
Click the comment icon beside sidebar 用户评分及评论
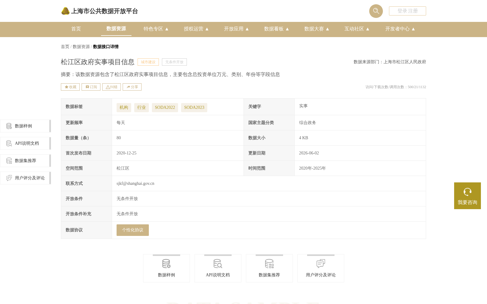9,178
